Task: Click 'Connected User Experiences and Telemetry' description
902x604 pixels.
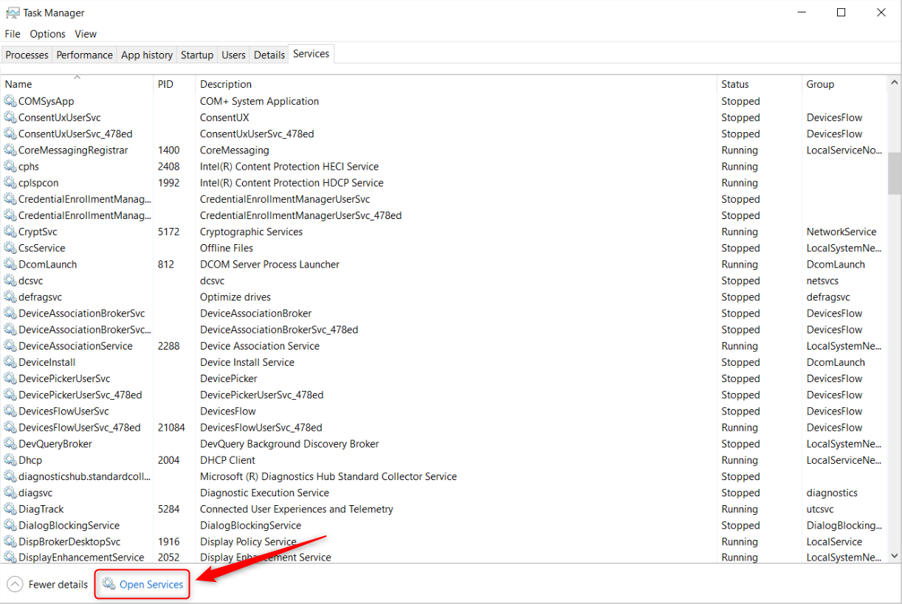Action: (x=297, y=509)
